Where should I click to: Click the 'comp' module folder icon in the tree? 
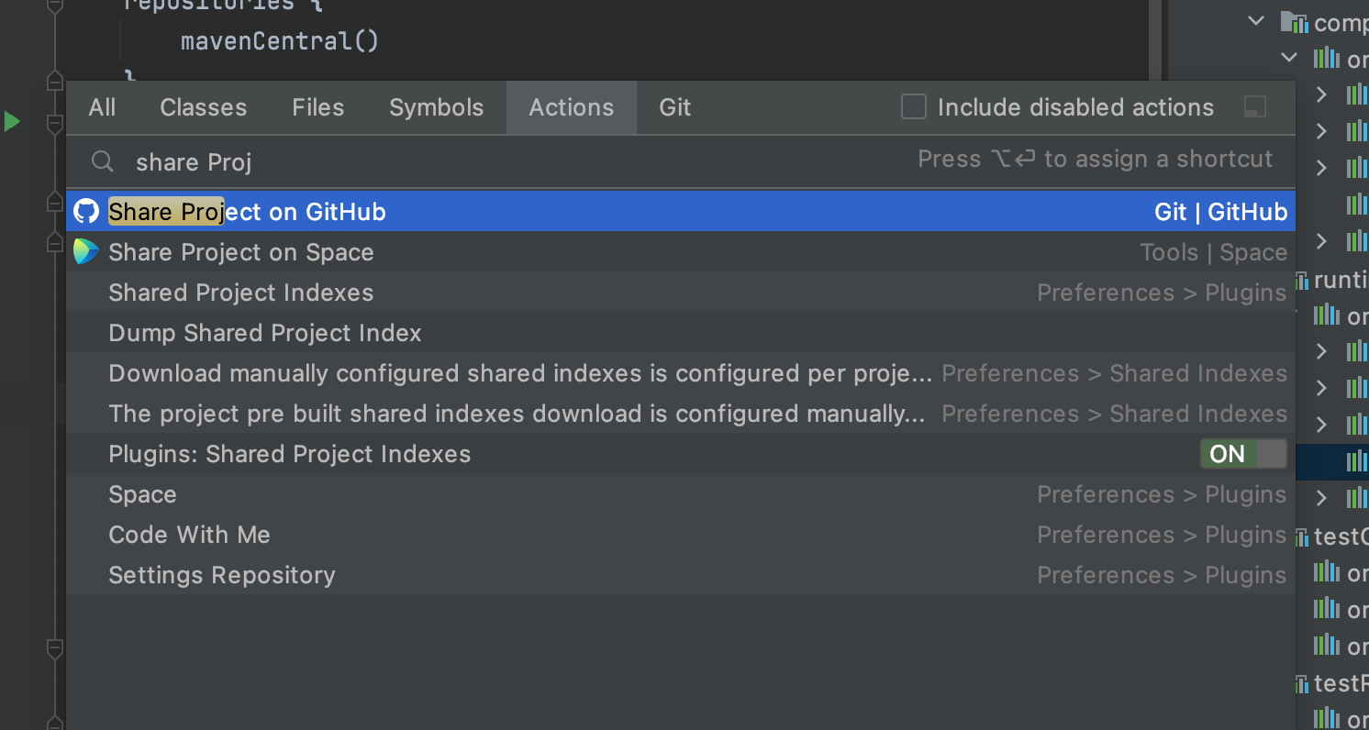[1293, 22]
